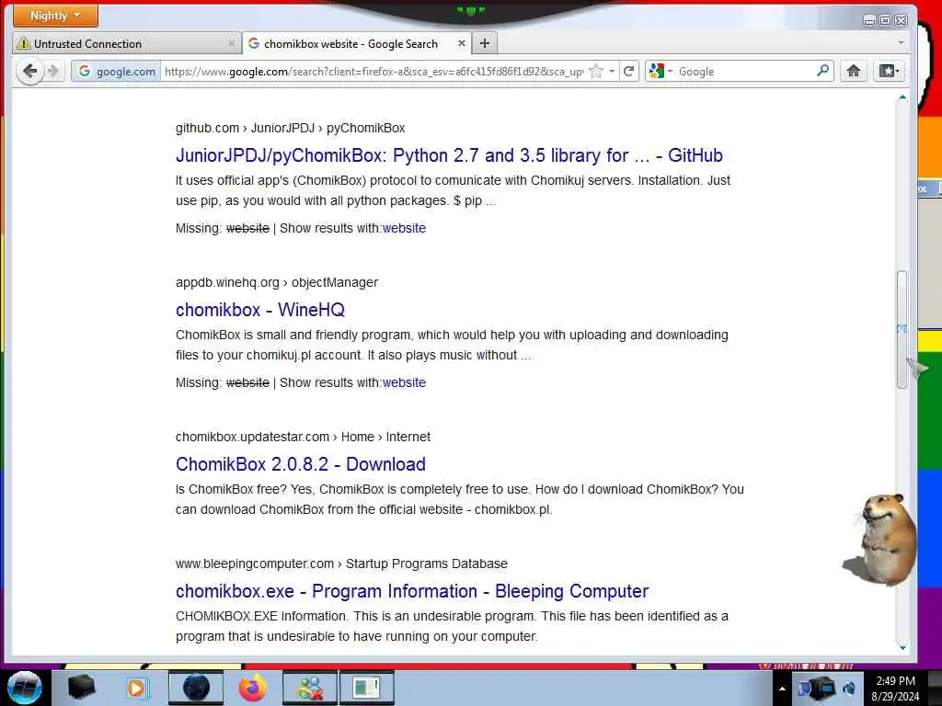The image size is (942, 706).
Task: Click the page scrollbar up arrow
Action: pos(902,97)
